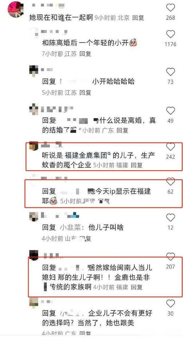Open avatar of 他儿子叫啥 commenter
Image resolution: width=183 pixels, height=340 pixels.
click(33, 217)
